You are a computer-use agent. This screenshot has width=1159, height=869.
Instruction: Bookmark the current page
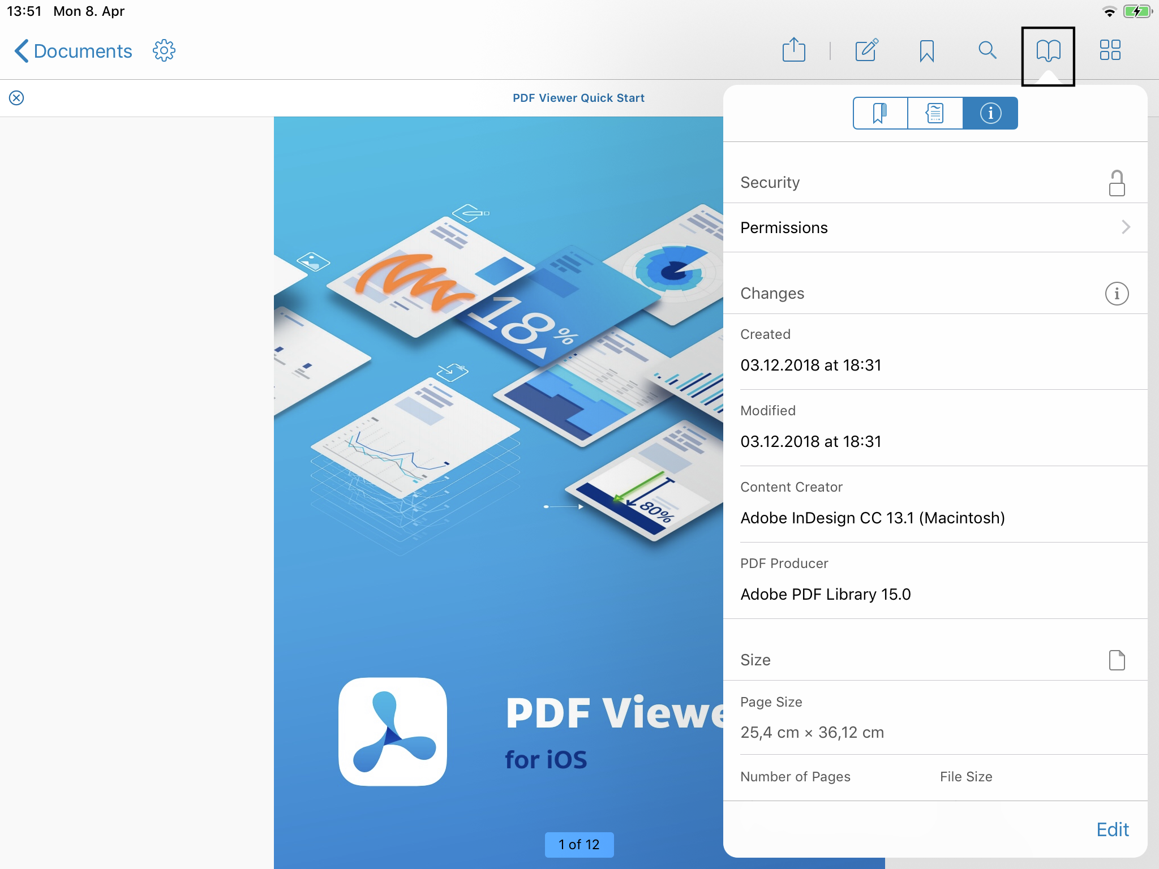click(x=926, y=51)
